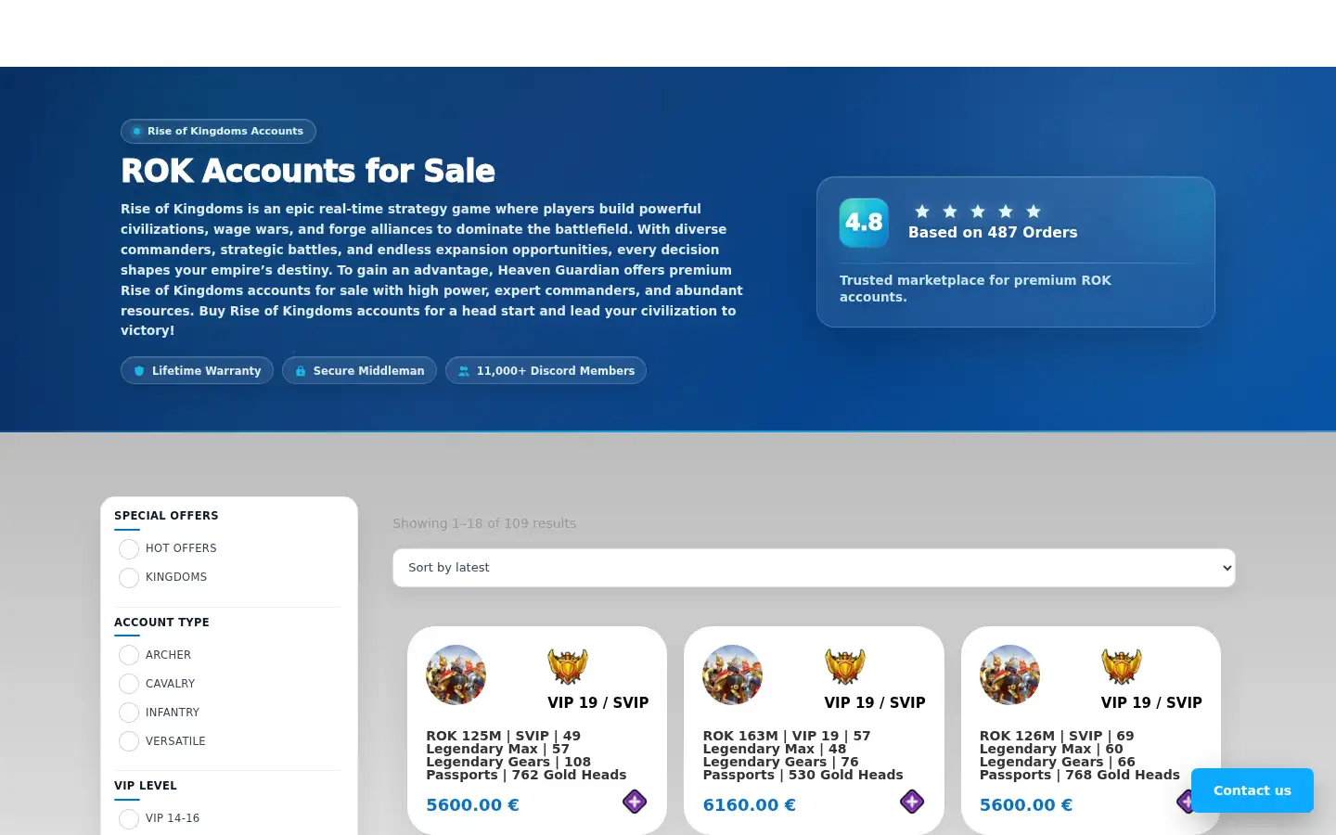Click the Based on 487 Orders text

click(993, 233)
